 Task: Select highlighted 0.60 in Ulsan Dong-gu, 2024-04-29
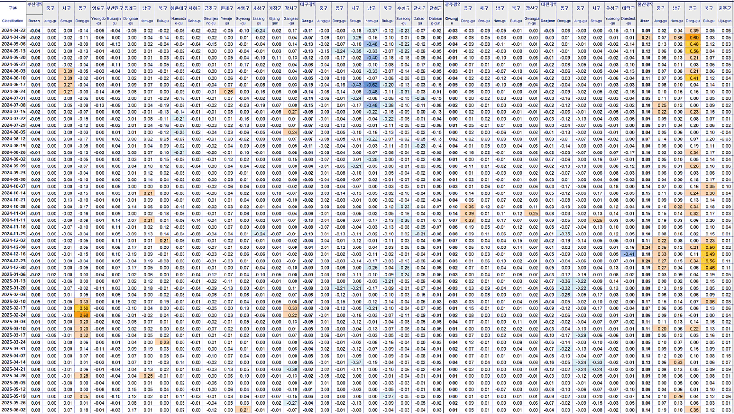click(x=692, y=37)
